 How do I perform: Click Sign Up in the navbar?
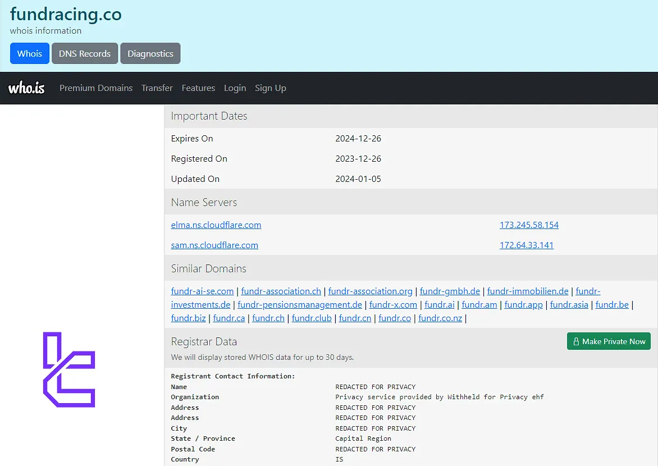(270, 88)
